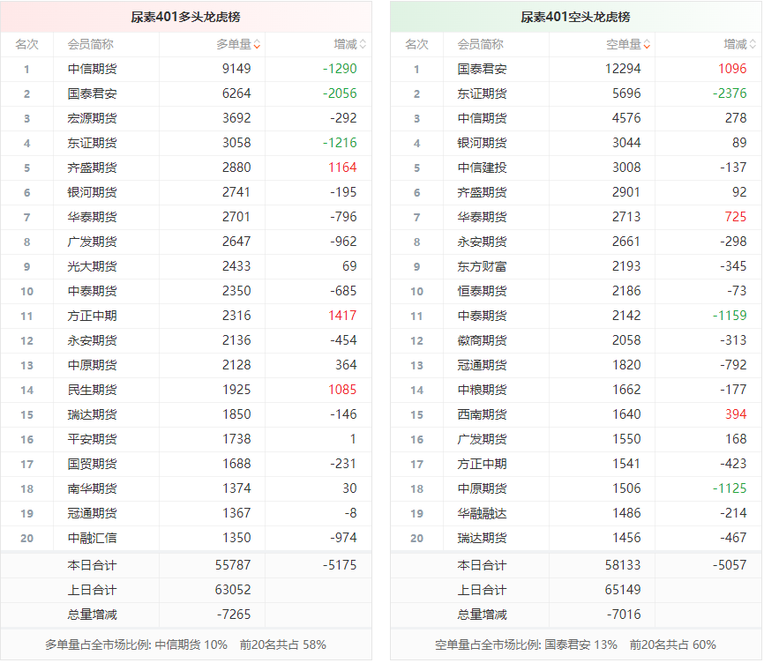
Task: Select 中原期货 in short ranking row 18
Action: 482,488
